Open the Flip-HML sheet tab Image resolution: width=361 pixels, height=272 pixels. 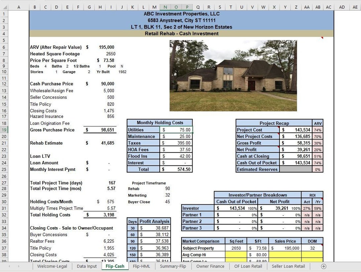pos(142,266)
